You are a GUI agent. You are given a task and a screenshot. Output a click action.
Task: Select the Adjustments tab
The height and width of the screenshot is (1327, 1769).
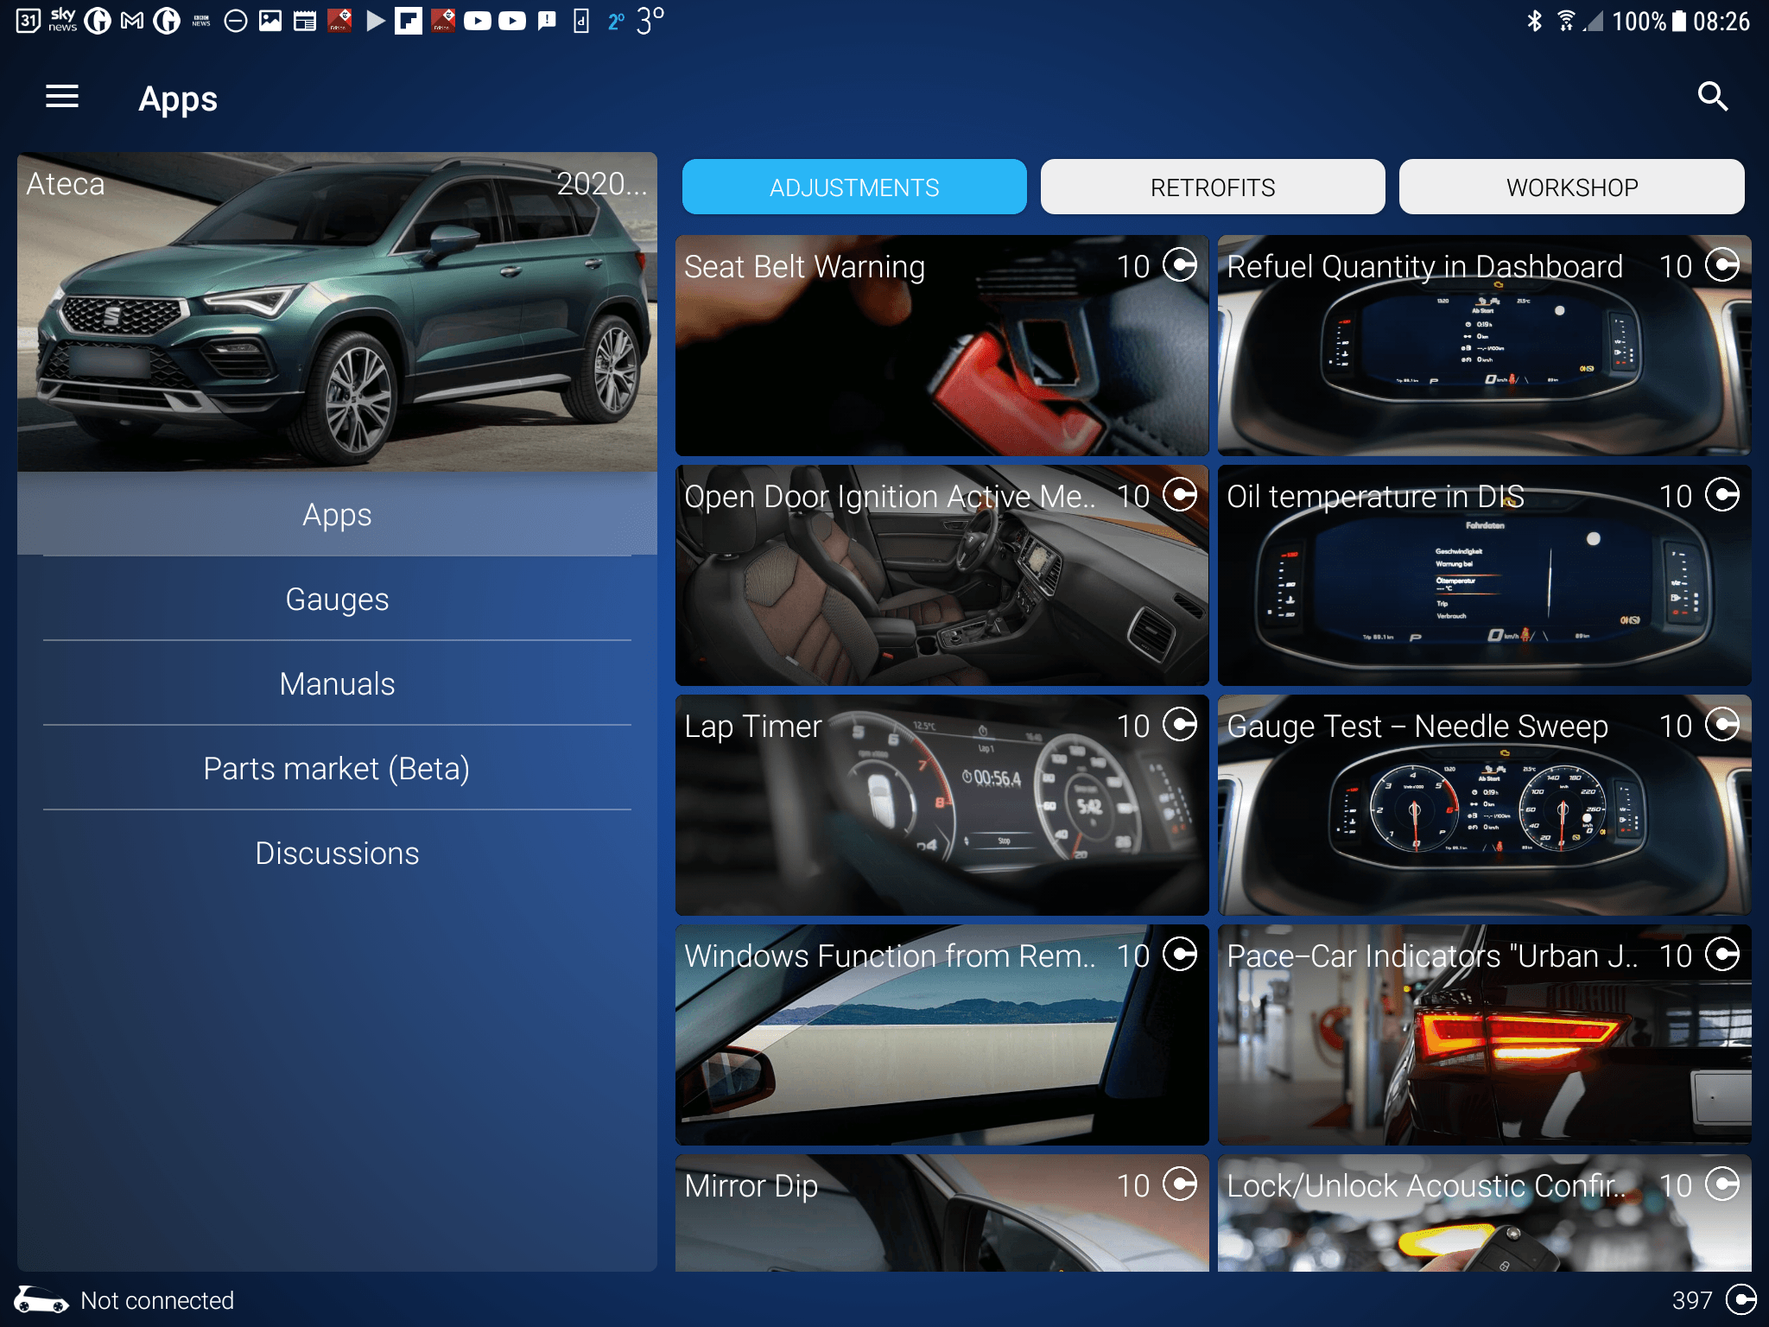pyautogui.click(x=853, y=187)
